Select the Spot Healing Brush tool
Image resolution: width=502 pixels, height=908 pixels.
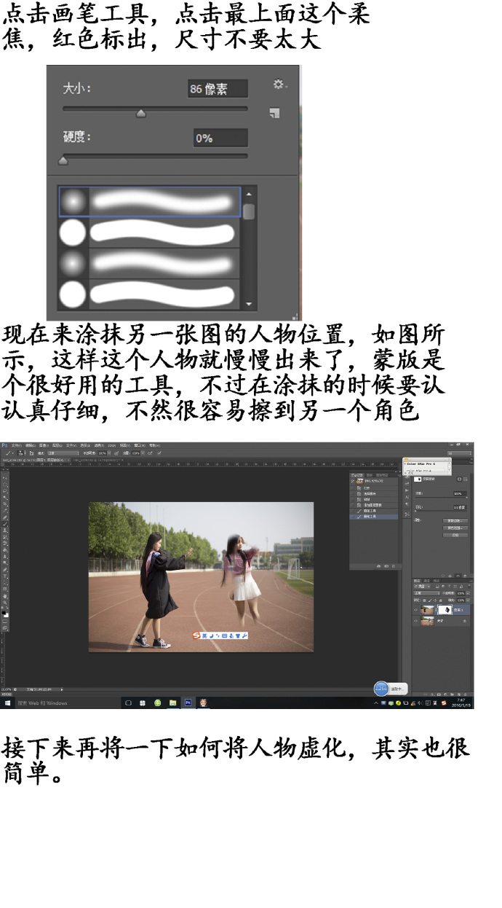[5, 517]
